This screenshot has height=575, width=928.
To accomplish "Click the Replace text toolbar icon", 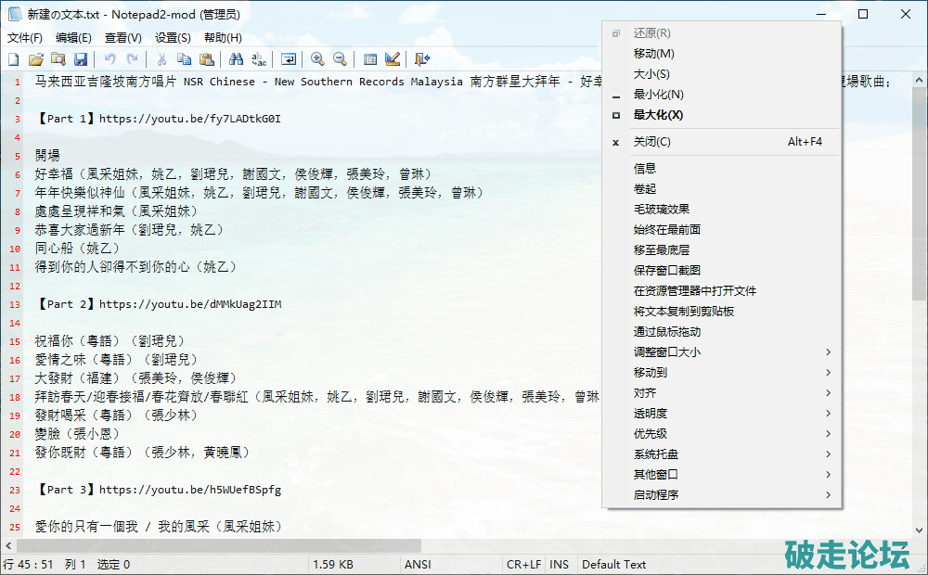I will point(259,59).
